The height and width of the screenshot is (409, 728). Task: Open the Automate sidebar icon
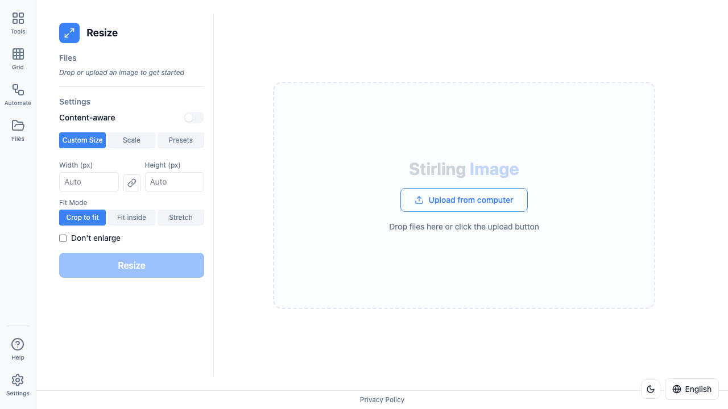18,95
